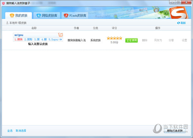Click the five-star rating of the skin

[114, 38]
